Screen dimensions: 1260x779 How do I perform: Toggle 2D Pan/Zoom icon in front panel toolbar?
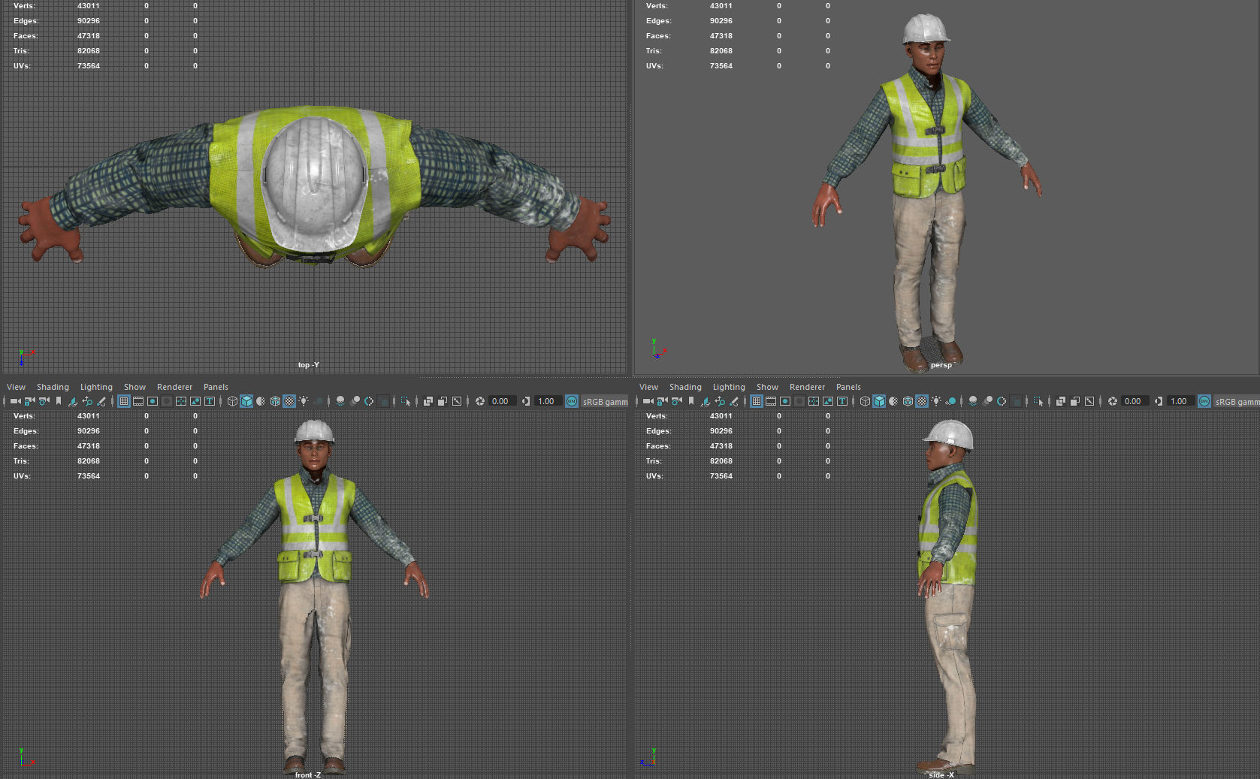[x=87, y=401]
